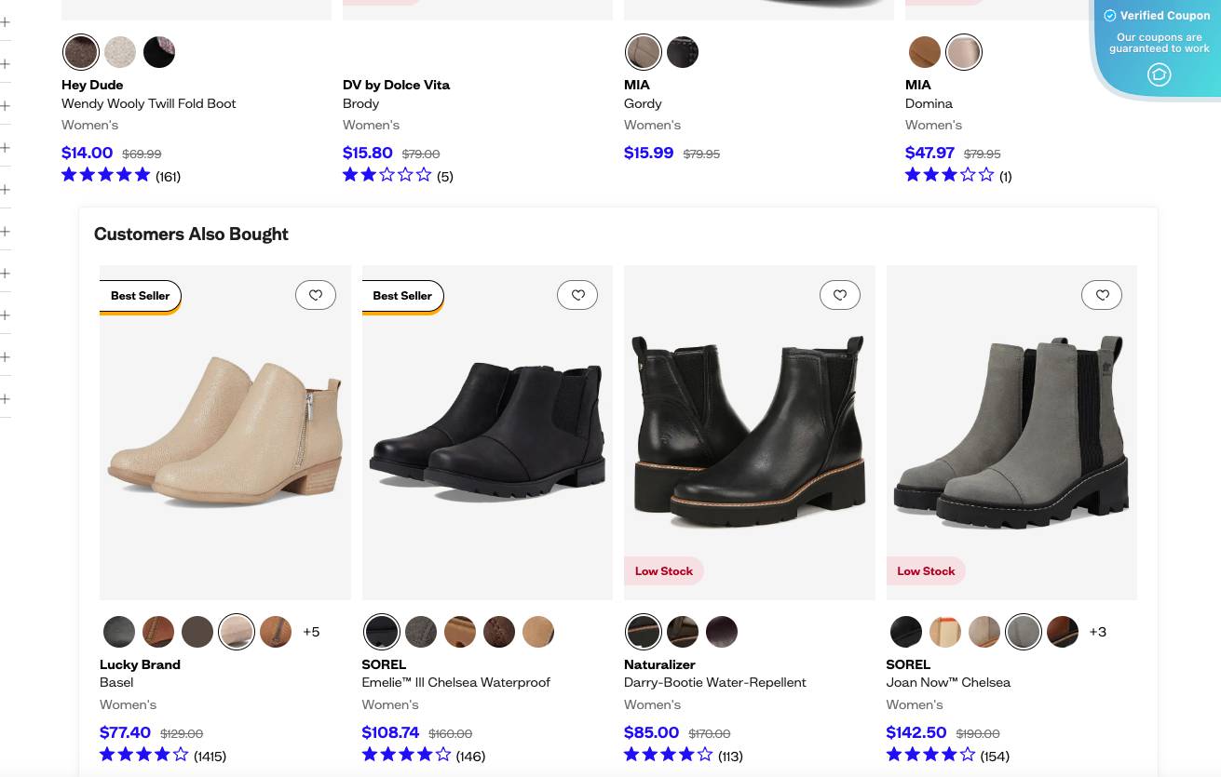Toggle the black colorway for SOREL Emelie

(x=381, y=632)
